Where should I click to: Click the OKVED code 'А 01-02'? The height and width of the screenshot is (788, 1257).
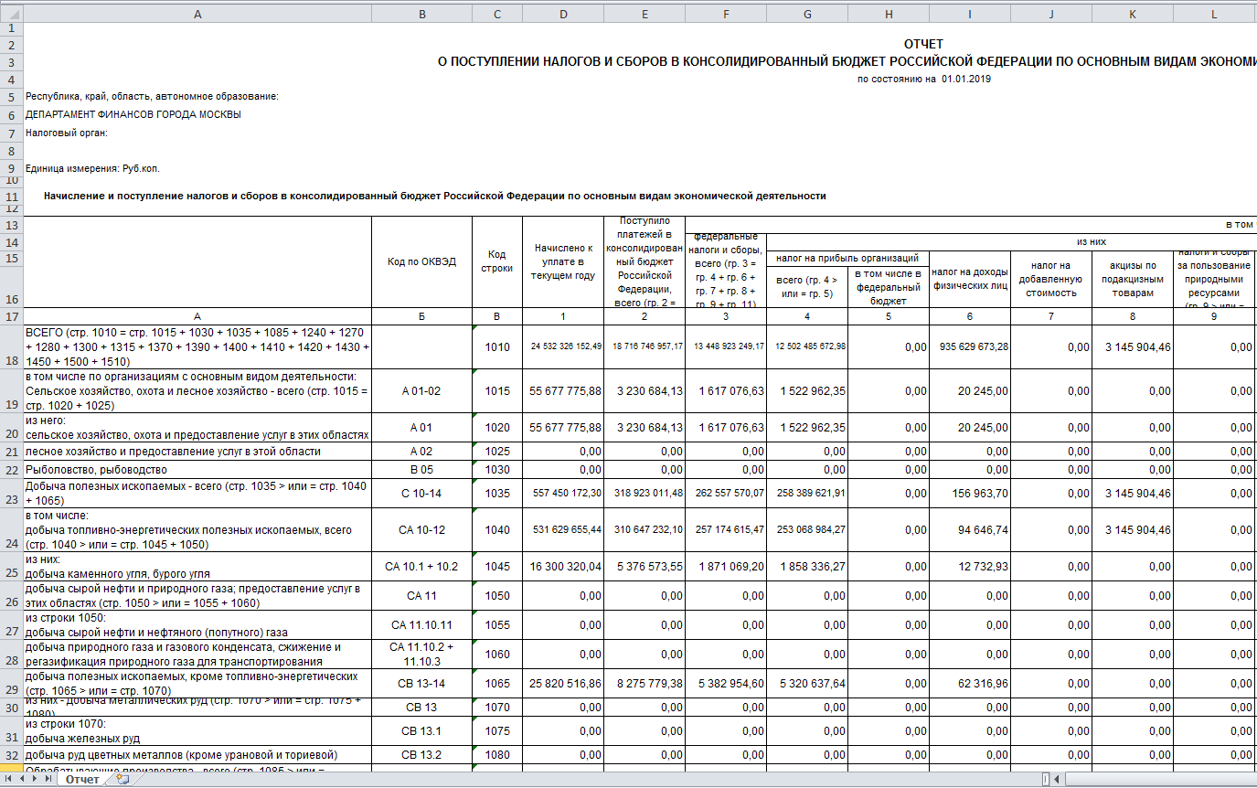point(421,390)
